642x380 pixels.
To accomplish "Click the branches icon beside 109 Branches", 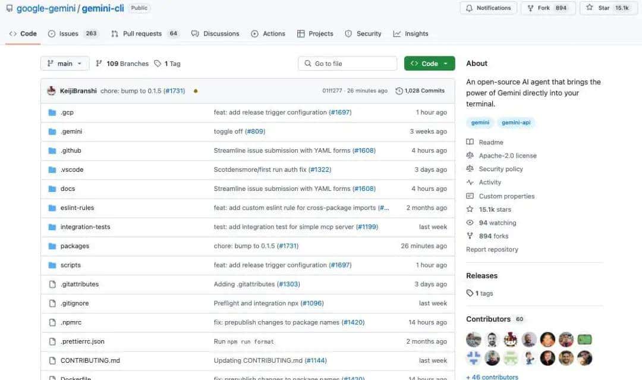I will coord(99,64).
